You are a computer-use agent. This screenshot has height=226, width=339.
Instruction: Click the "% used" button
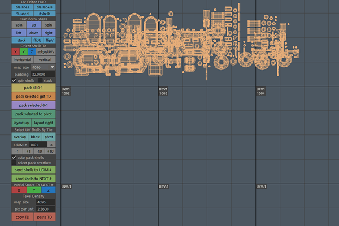pyautogui.click(x=23, y=13)
